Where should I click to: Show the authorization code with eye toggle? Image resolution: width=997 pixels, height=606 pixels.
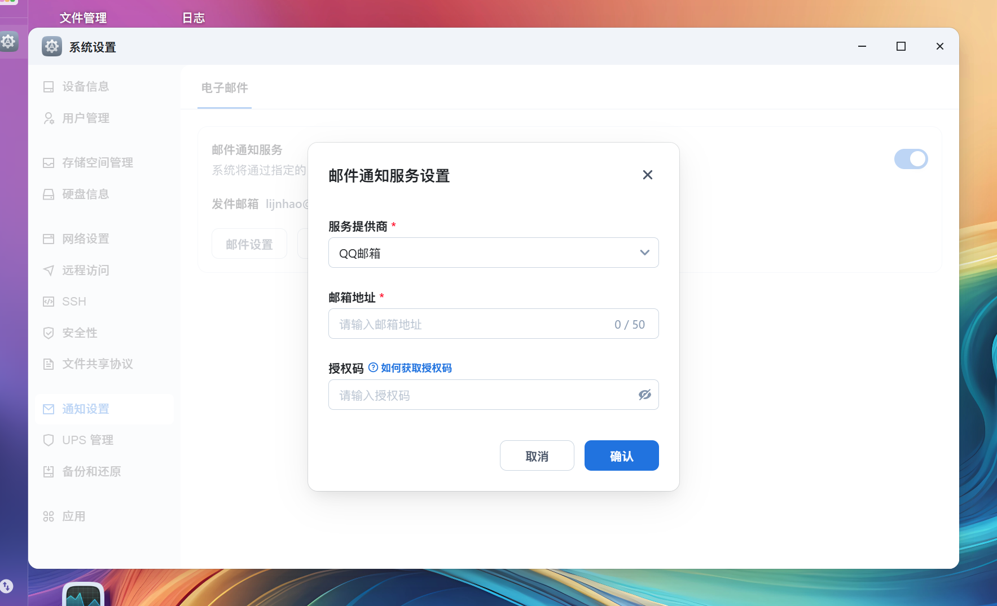coord(645,395)
